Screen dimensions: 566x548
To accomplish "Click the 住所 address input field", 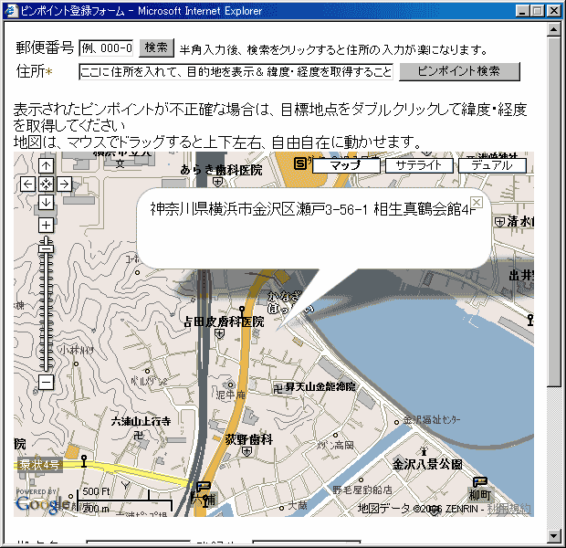I will point(236,71).
